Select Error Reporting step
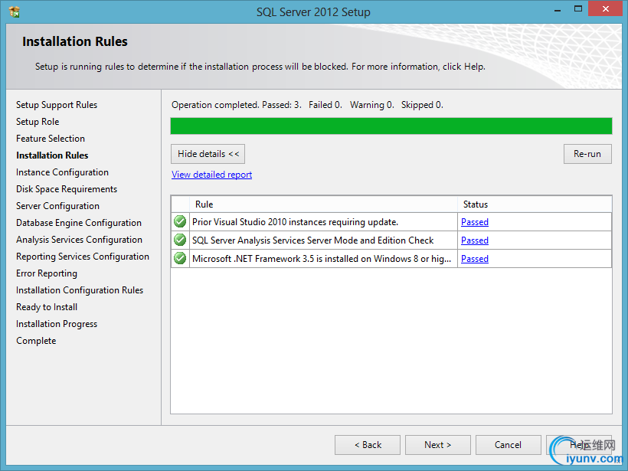Screen dimensions: 628x471 click(x=47, y=273)
